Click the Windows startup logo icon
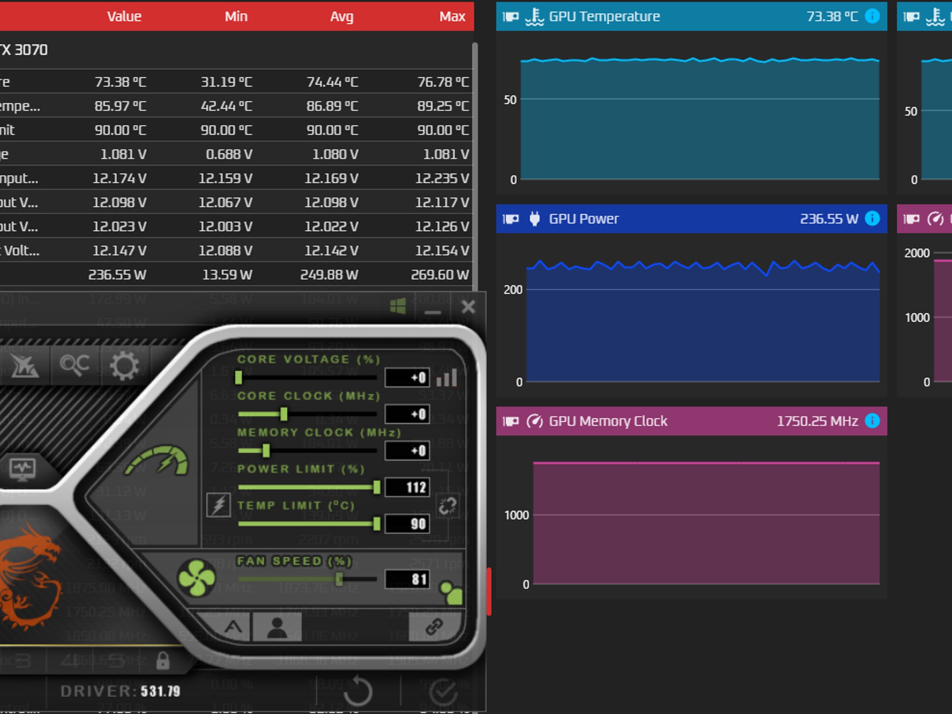Screen dimensions: 952x714 pyautogui.click(x=398, y=306)
